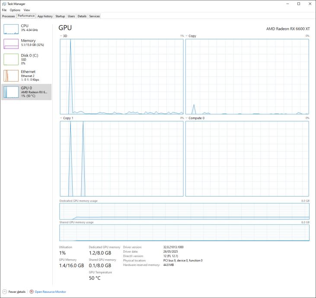Open the Copy 1 engine dropdown
This screenshot has width=316, height=298.
[x=61, y=118]
